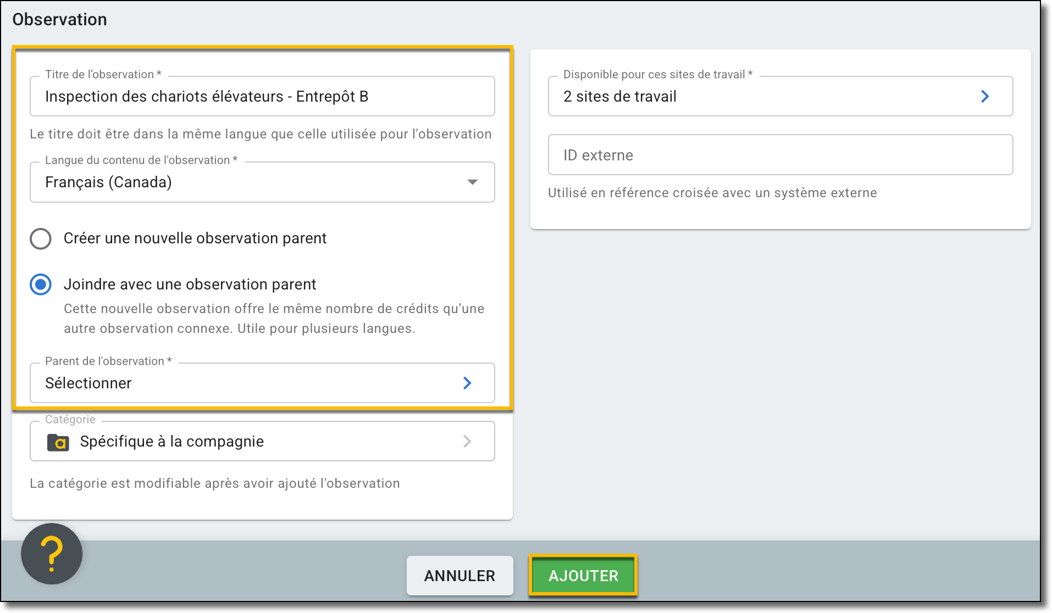
Task: Click the folder icon in Catégorie field
Action: click(x=58, y=442)
